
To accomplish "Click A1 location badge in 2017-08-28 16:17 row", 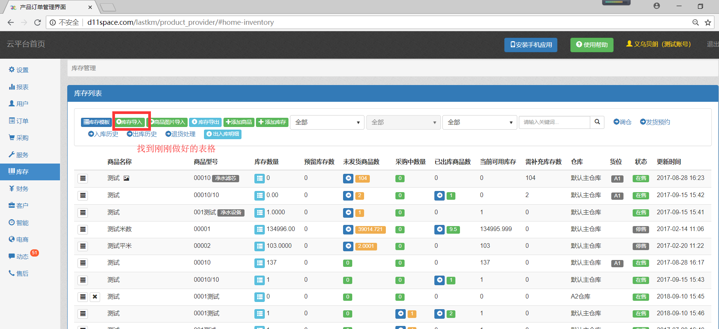I will (x=617, y=263).
